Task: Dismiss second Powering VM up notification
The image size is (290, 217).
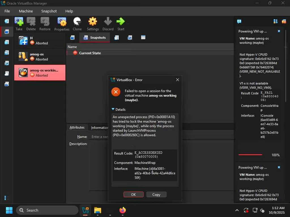Action: click(x=279, y=167)
